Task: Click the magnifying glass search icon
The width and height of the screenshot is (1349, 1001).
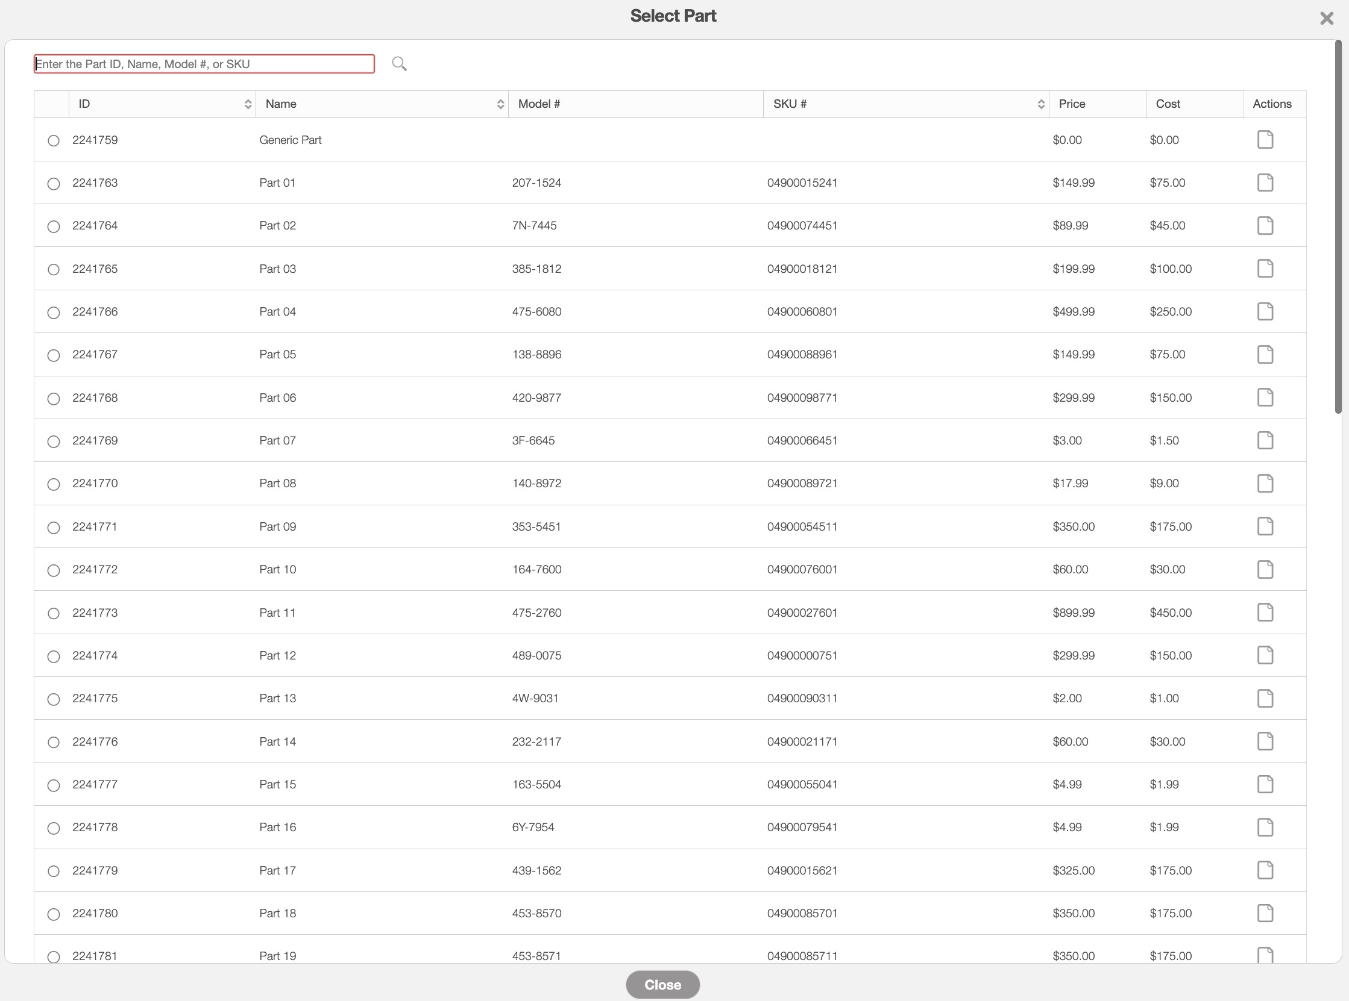Action: (x=399, y=64)
